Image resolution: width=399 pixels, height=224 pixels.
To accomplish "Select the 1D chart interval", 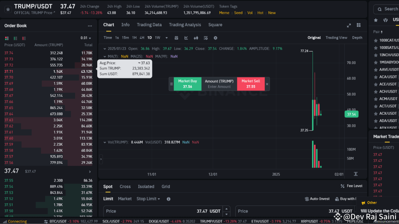I will coord(150,38).
